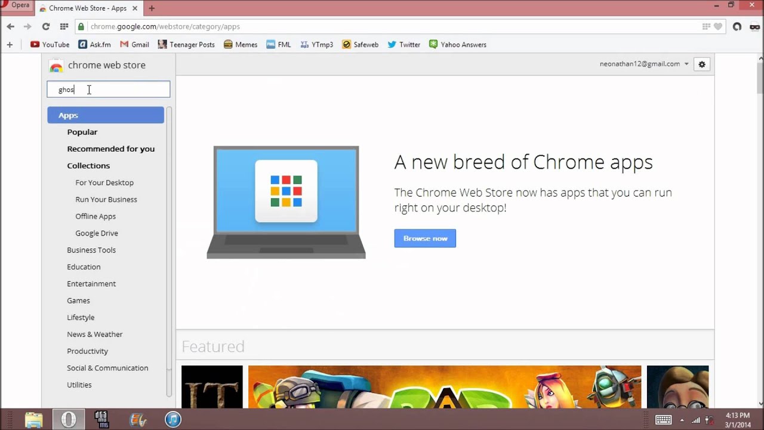Open the Twitter bookmark
764x430 pixels.
click(x=404, y=44)
